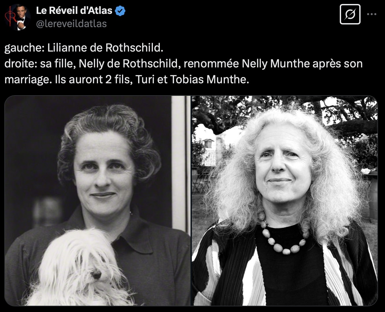Open photo of woman holding white dog
This screenshot has width=385, height=312.
tap(97, 201)
